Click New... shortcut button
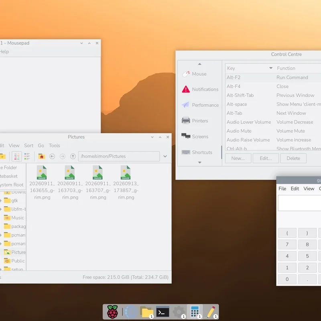Viewport: 321px width, 321px height. click(238, 158)
